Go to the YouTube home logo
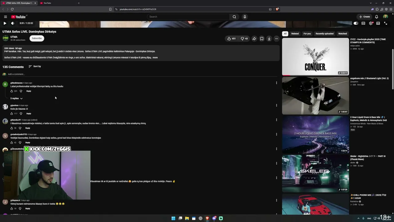394x222 pixels. pyautogui.click(x=19, y=17)
